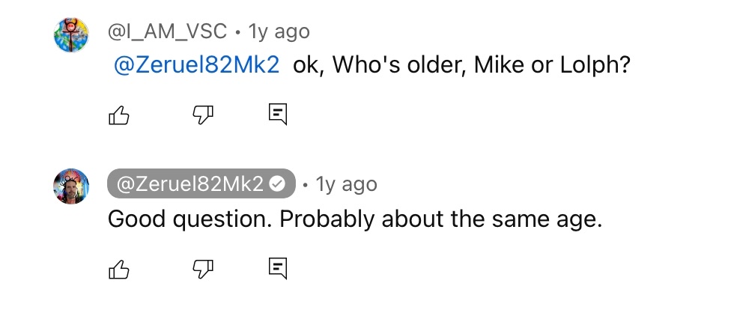
Task: Visit the @I_AM_VSC channel name
Action: click(168, 31)
